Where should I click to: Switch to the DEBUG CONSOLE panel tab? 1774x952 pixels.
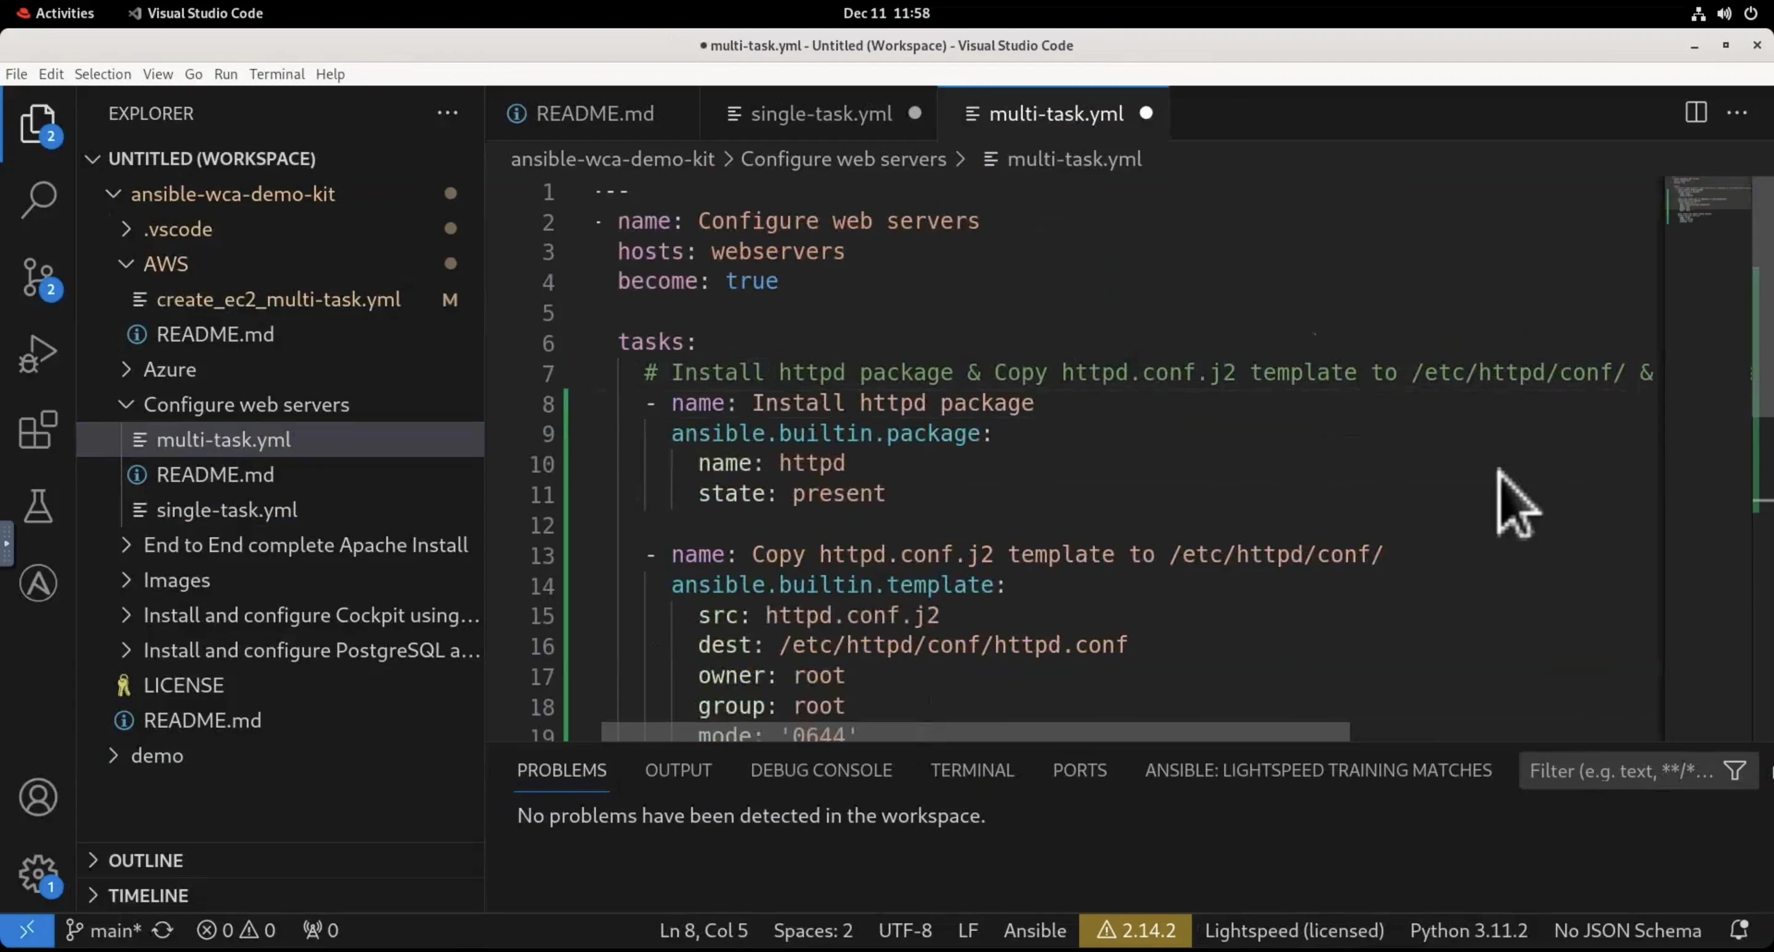[x=821, y=770]
